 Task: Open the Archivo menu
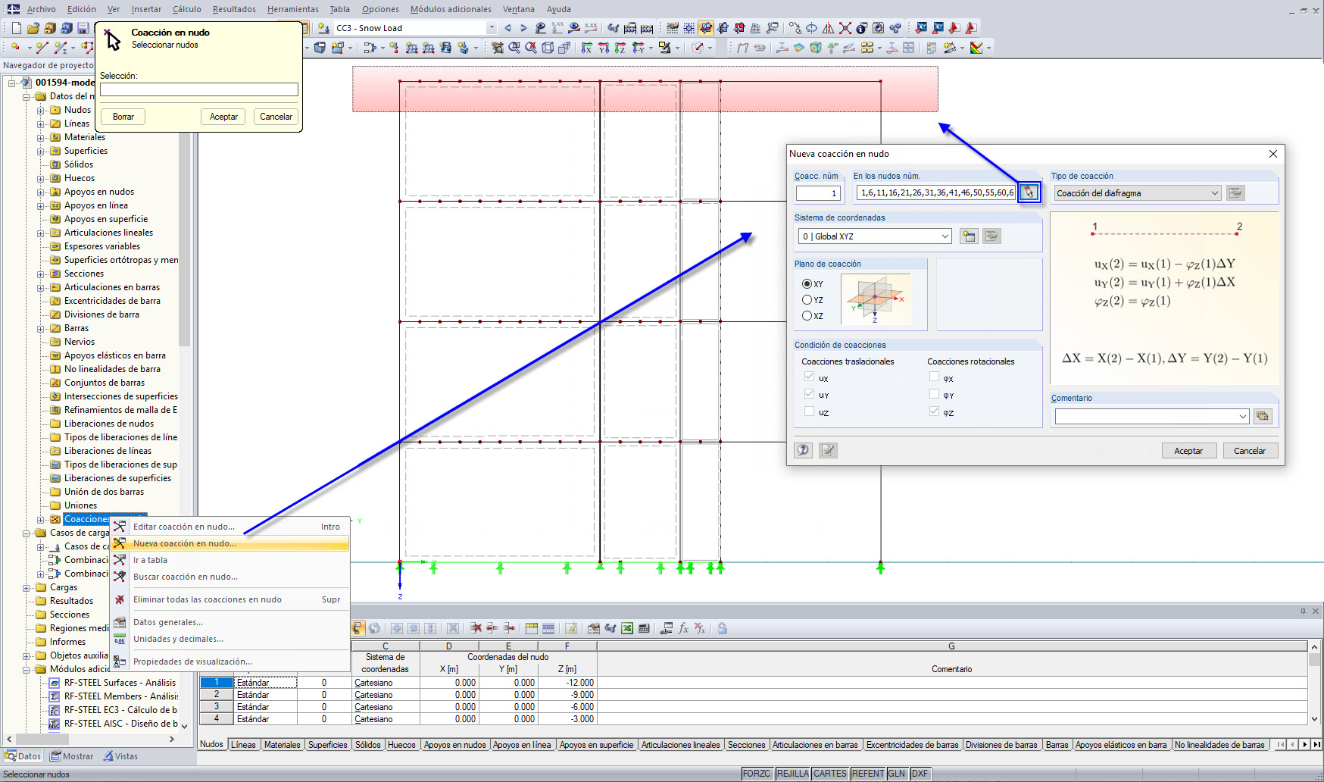(41, 9)
